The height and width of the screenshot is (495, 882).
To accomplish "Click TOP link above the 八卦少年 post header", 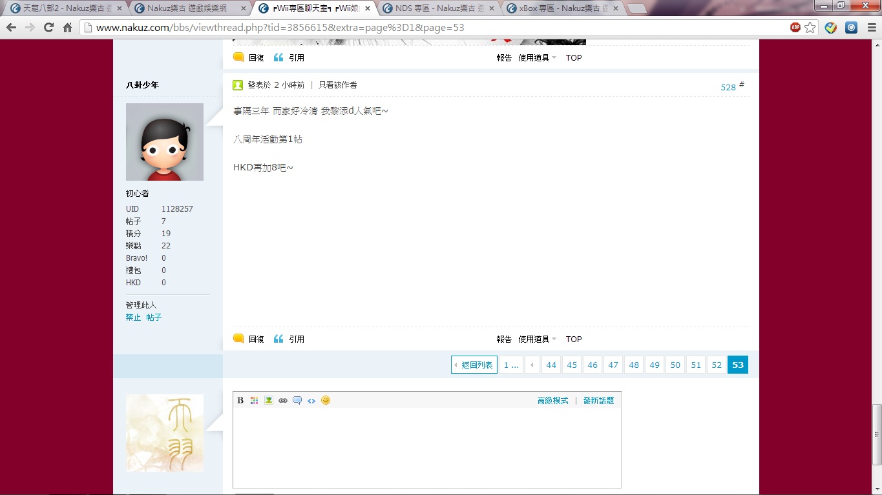I will [574, 57].
